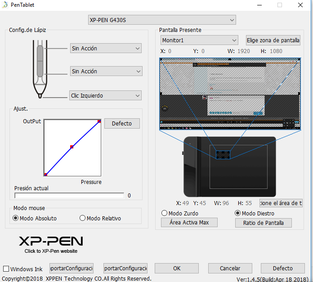Confirm settings with OK button

(177, 268)
